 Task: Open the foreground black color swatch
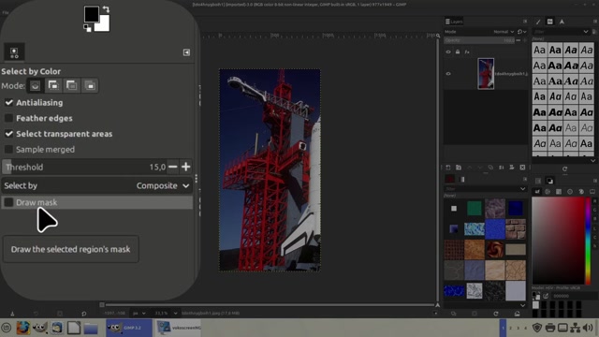pos(91,14)
